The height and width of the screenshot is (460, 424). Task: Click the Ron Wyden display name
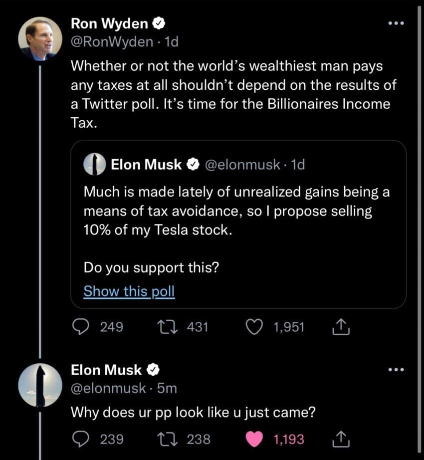109,23
